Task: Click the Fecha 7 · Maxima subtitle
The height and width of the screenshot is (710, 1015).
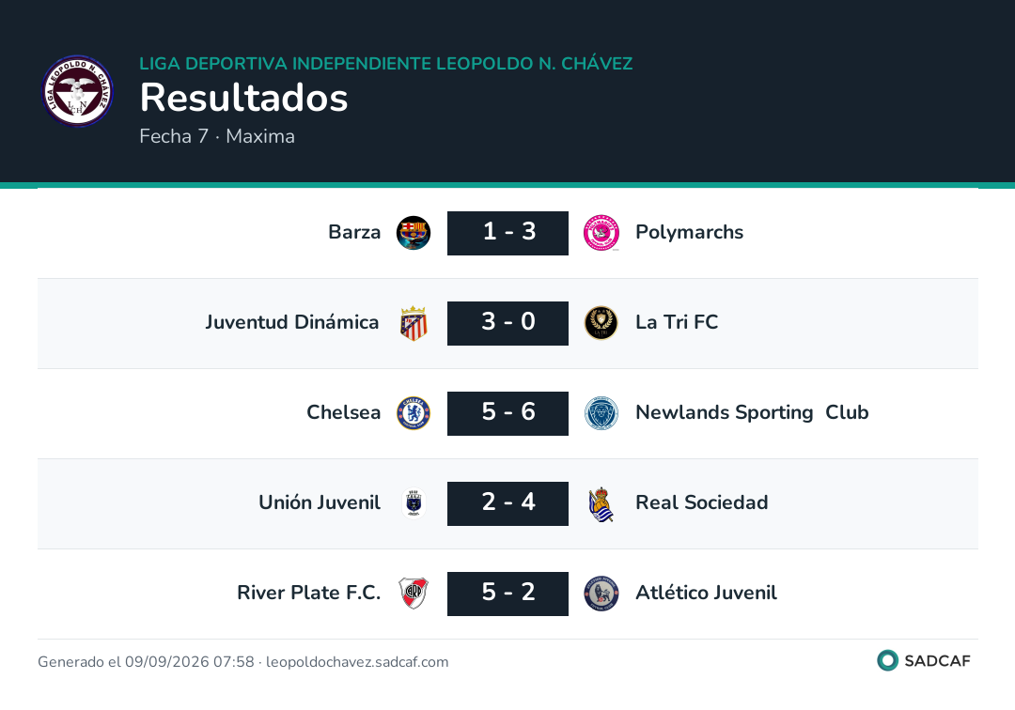Action: click(x=217, y=136)
